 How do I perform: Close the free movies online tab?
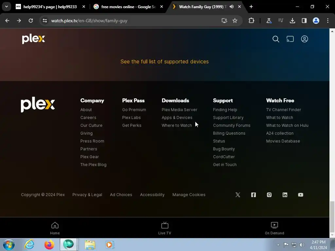point(162,7)
